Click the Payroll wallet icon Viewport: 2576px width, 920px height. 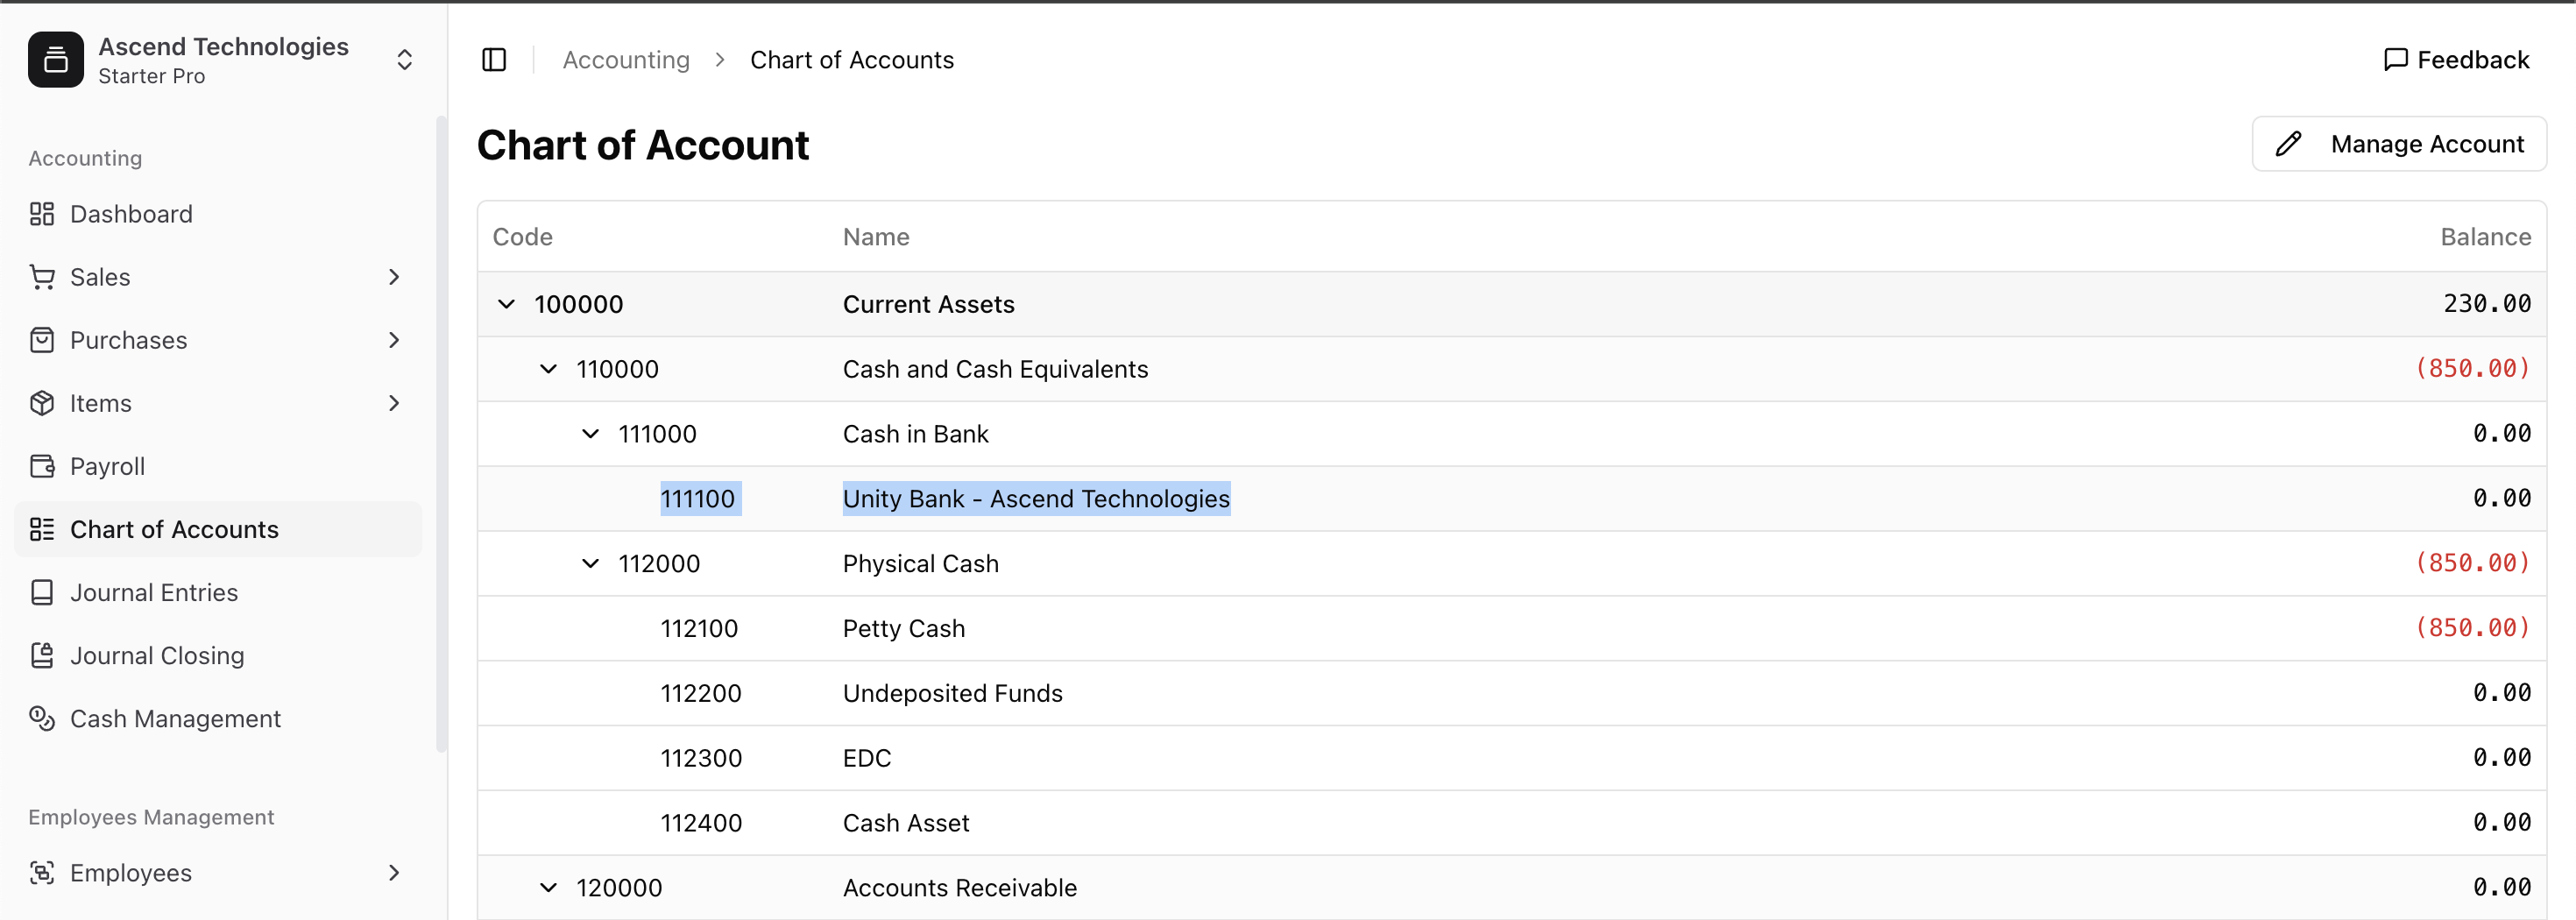click(42, 466)
